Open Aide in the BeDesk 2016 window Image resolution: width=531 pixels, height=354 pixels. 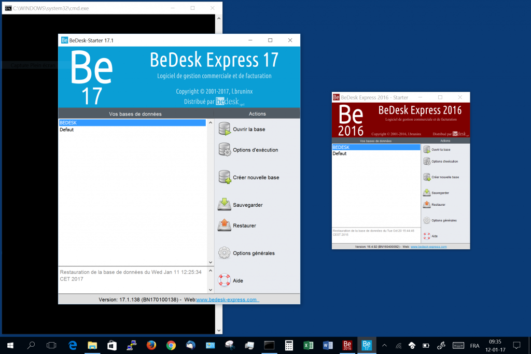click(x=430, y=236)
